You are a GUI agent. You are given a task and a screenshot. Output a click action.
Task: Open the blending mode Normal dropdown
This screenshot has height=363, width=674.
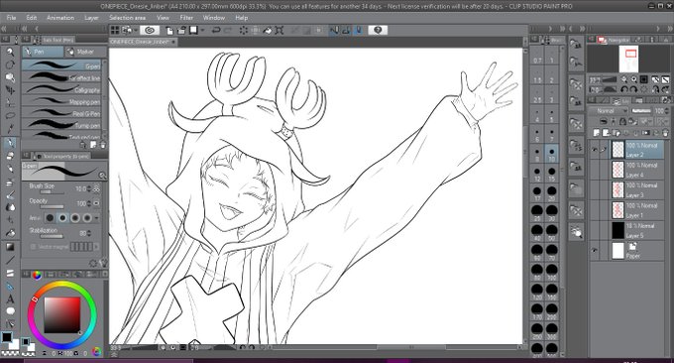(x=609, y=111)
